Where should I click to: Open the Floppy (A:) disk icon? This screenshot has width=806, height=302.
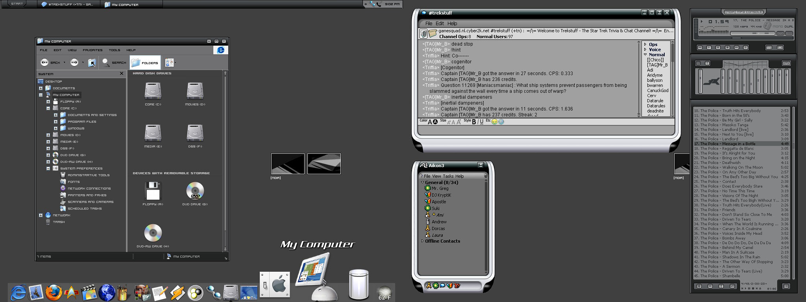[153, 191]
